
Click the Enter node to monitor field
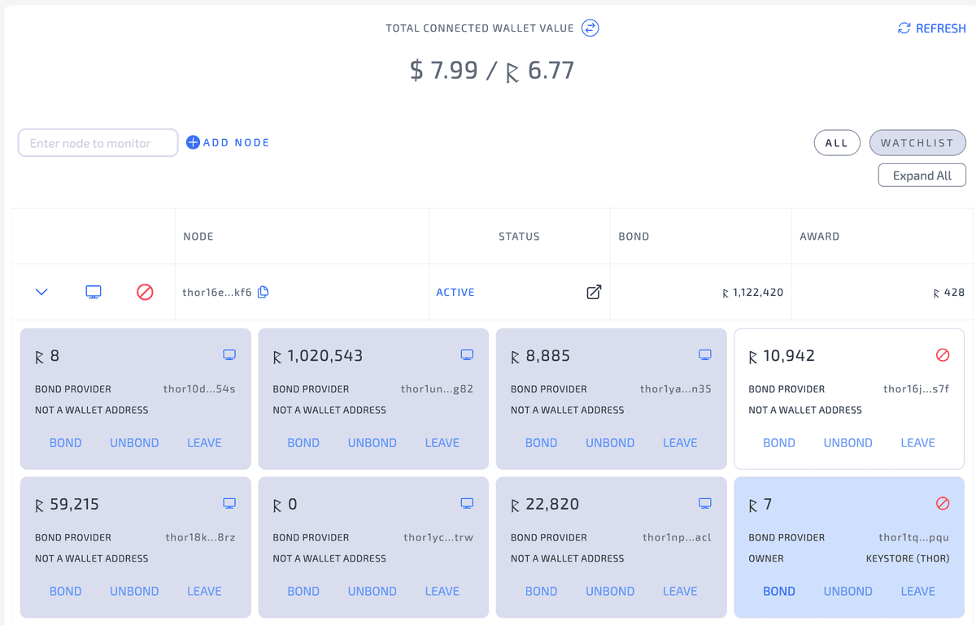(x=98, y=142)
